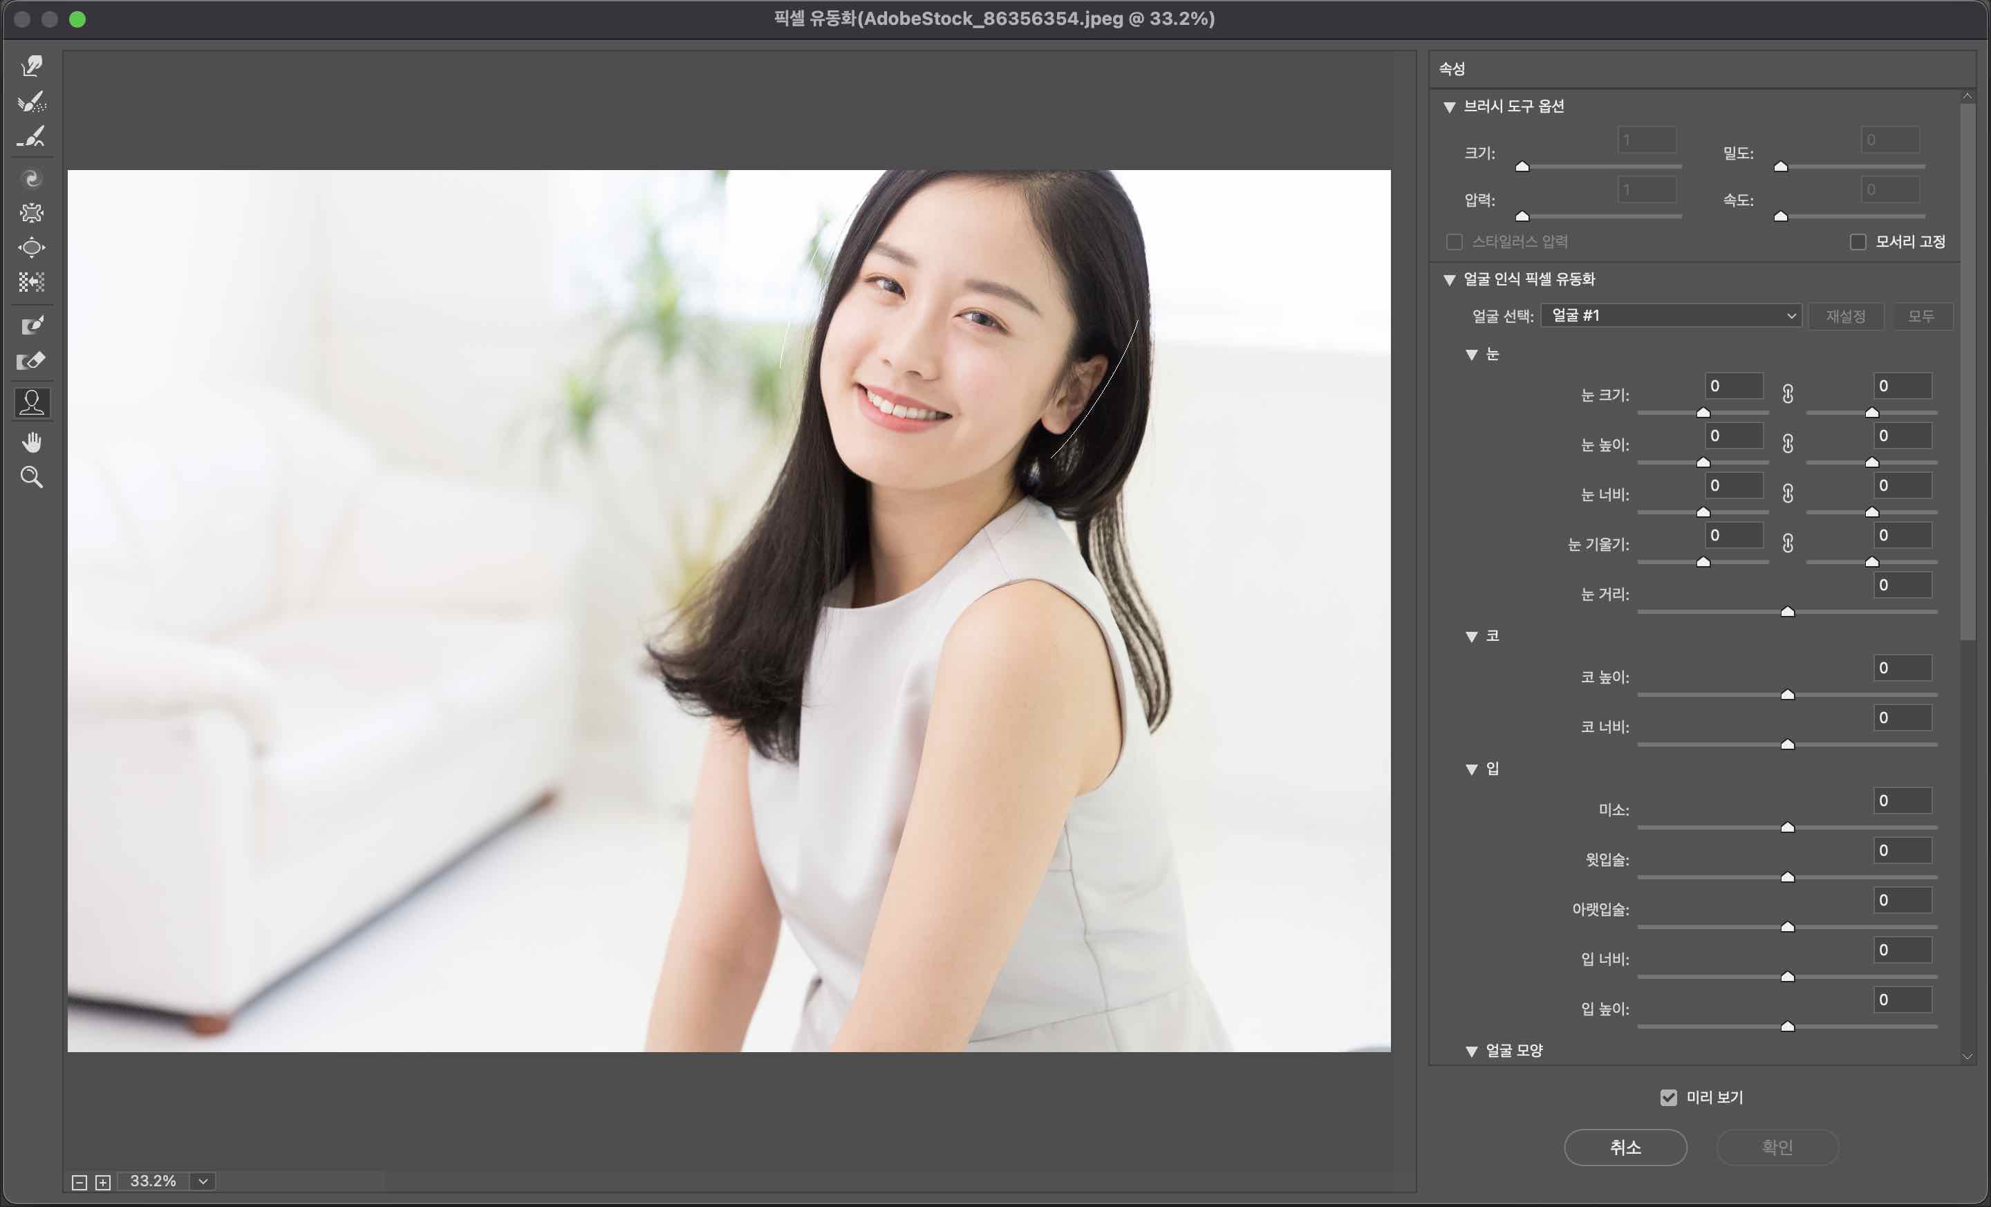The width and height of the screenshot is (1991, 1207).
Task: Expand the 얼굴 모양 section
Action: click(1471, 1051)
